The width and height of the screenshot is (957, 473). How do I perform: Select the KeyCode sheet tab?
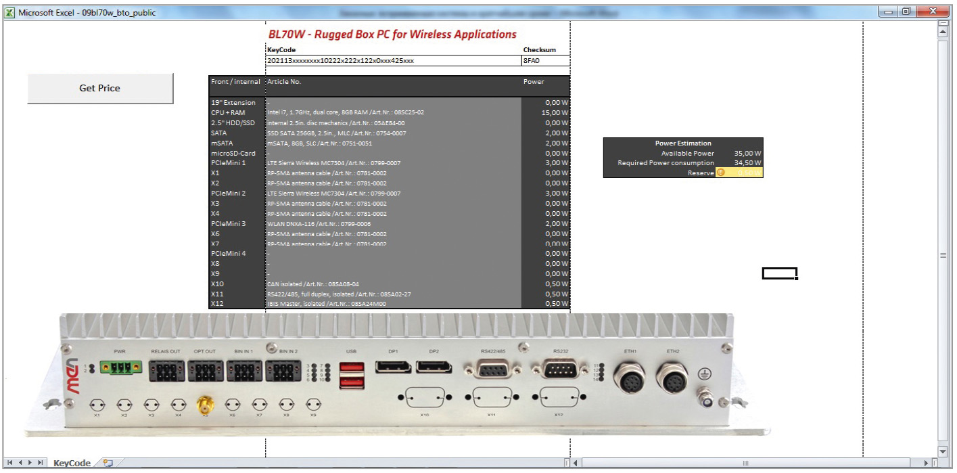point(72,463)
